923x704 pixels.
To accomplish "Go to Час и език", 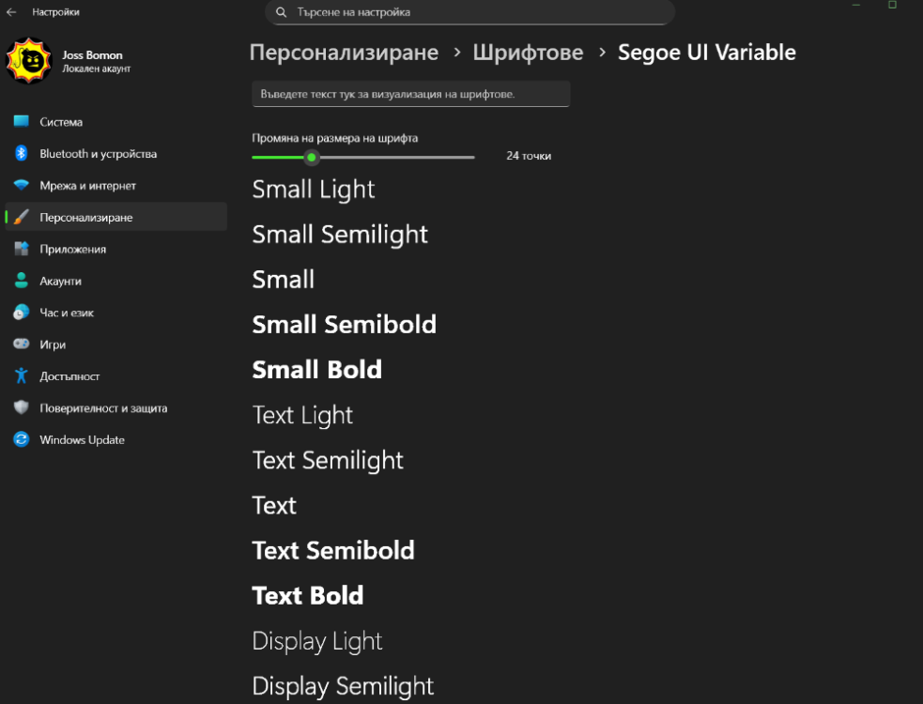I will 116,313.
